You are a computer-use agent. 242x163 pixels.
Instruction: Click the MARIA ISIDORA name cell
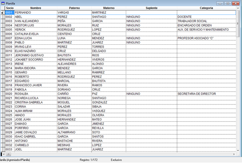click(x=35, y=68)
